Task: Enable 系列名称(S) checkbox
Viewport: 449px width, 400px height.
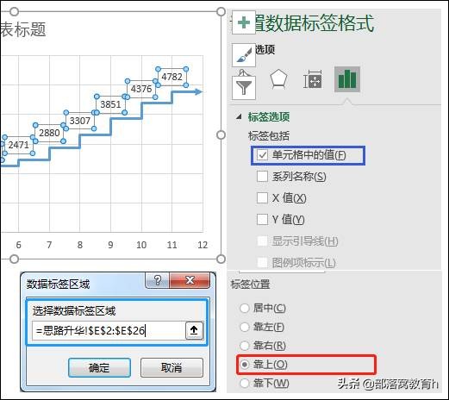Action: (x=262, y=176)
